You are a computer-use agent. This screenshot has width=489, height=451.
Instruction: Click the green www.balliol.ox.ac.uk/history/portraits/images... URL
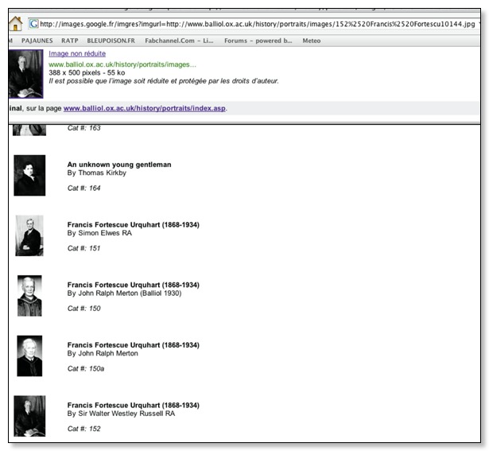(122, 64)
